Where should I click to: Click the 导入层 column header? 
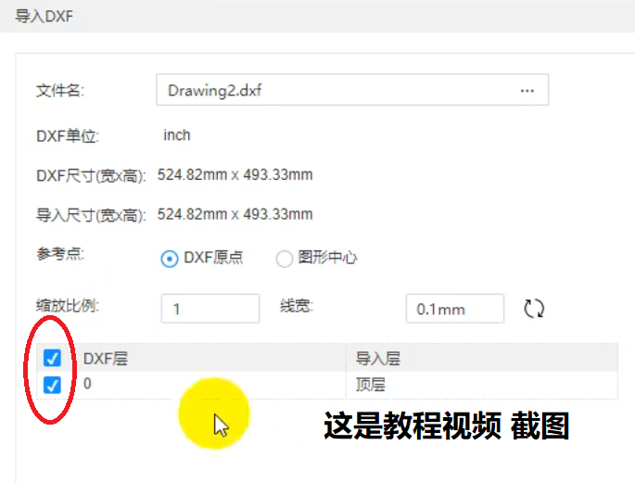[377, 359]
